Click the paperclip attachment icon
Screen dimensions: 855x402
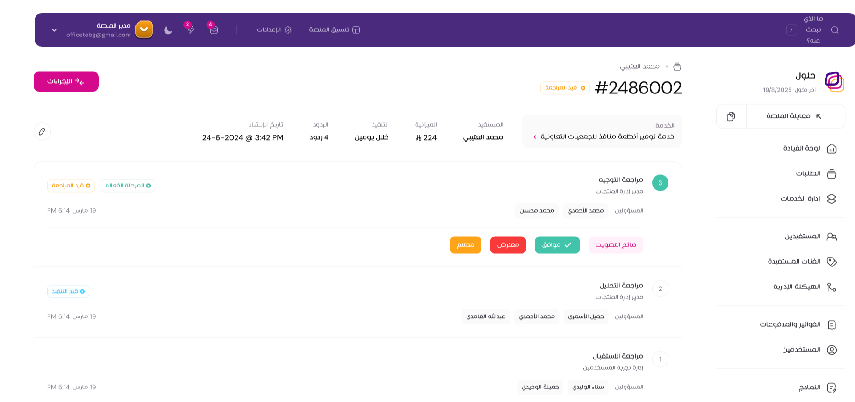(x=43, y=131)
